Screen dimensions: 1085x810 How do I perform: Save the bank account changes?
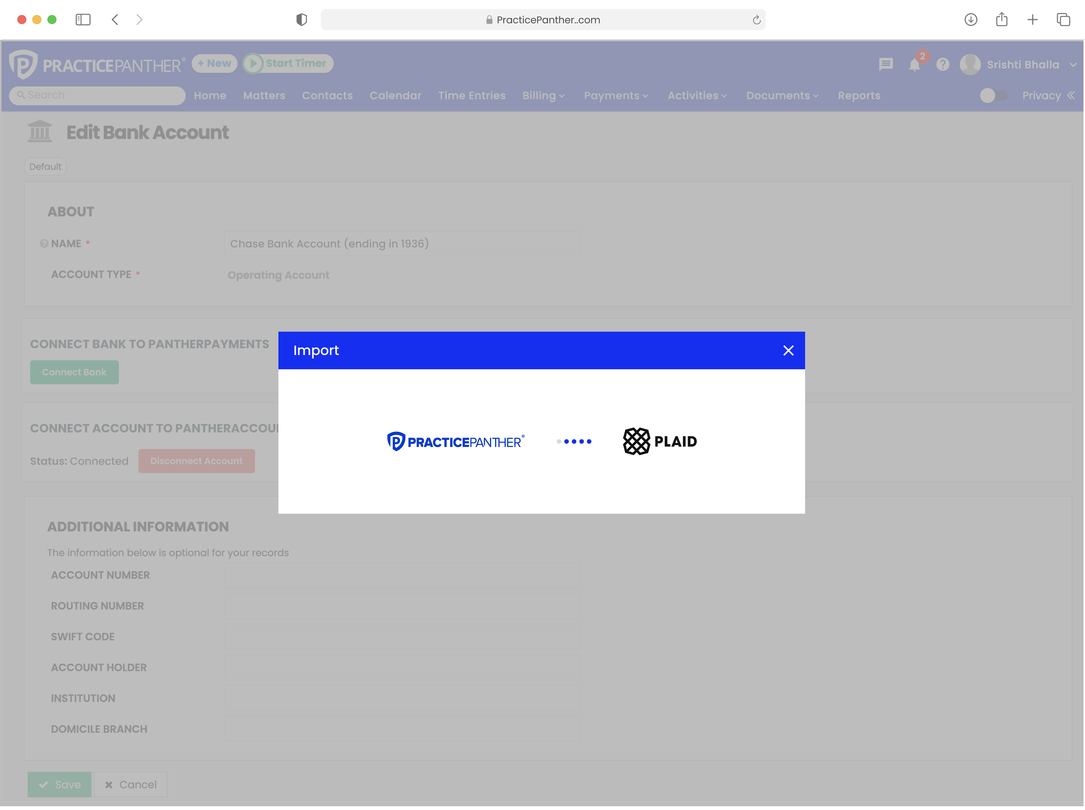59,784
